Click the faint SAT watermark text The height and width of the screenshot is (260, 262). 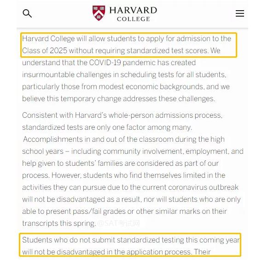point(118,224)
